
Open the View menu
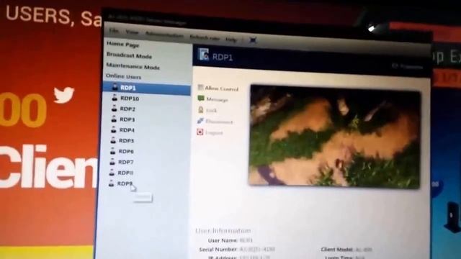coord(132,32)
